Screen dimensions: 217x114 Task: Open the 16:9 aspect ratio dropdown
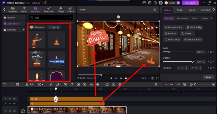145,78
